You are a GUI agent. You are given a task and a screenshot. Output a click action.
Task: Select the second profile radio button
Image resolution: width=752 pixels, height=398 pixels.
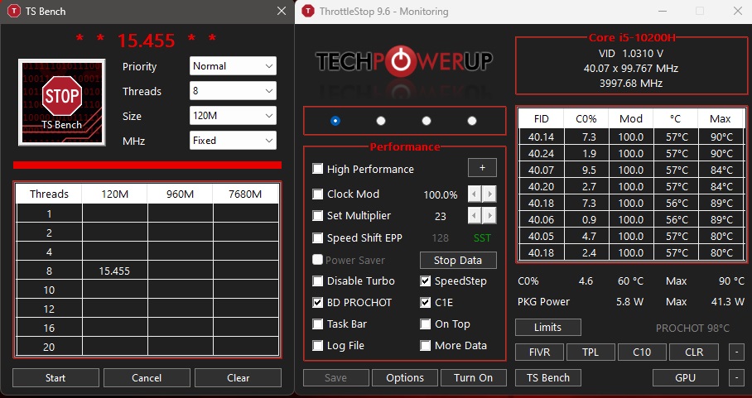381,121
